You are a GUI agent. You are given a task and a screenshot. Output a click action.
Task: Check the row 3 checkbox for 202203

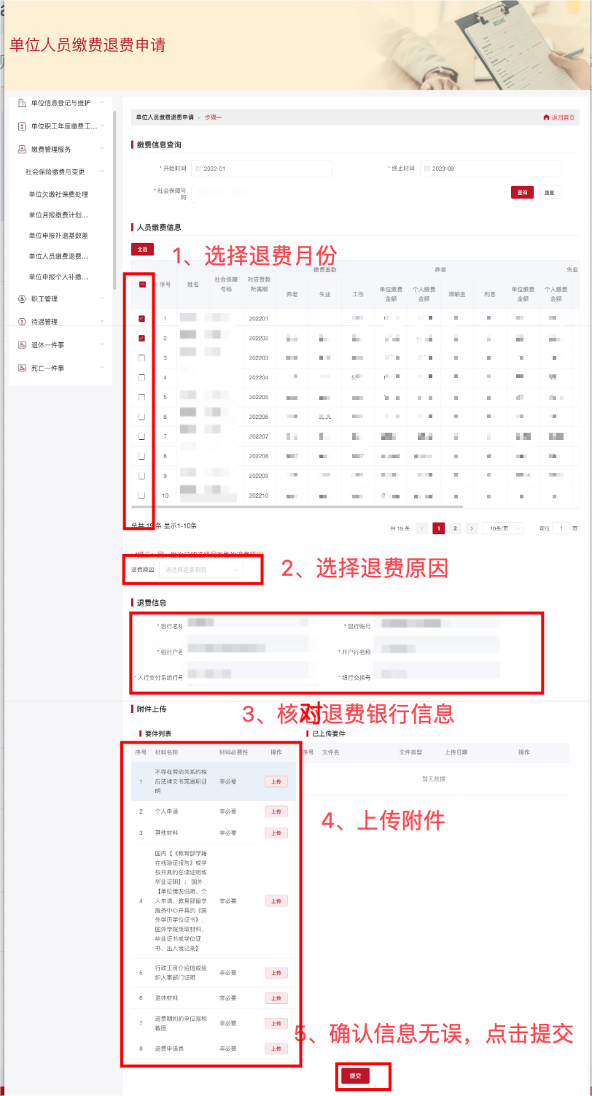pyautogui.click(x=142, y=358)
